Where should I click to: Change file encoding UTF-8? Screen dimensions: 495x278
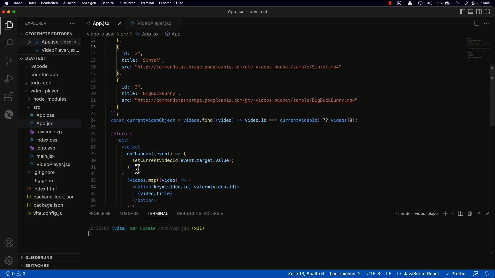tap(373, 274)
